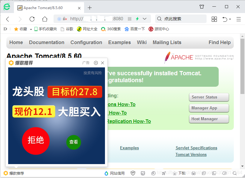This screenshot has width=245, height=178.
Task: Open the Replication How-To link
Action: (129, 121)
